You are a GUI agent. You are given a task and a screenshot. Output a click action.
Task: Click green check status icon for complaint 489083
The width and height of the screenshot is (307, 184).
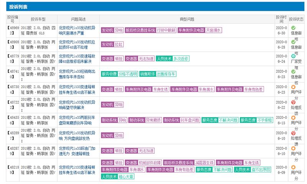[x=293, y=42]
